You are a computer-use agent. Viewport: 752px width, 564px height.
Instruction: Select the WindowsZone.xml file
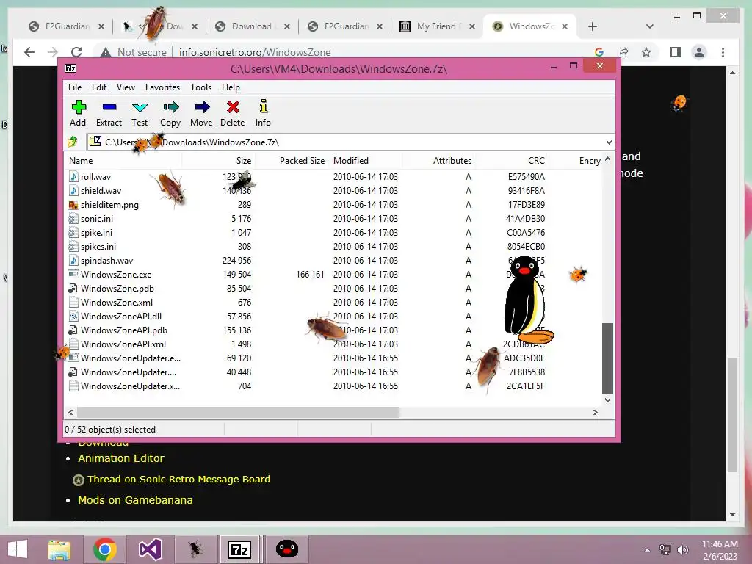(117, 302)
